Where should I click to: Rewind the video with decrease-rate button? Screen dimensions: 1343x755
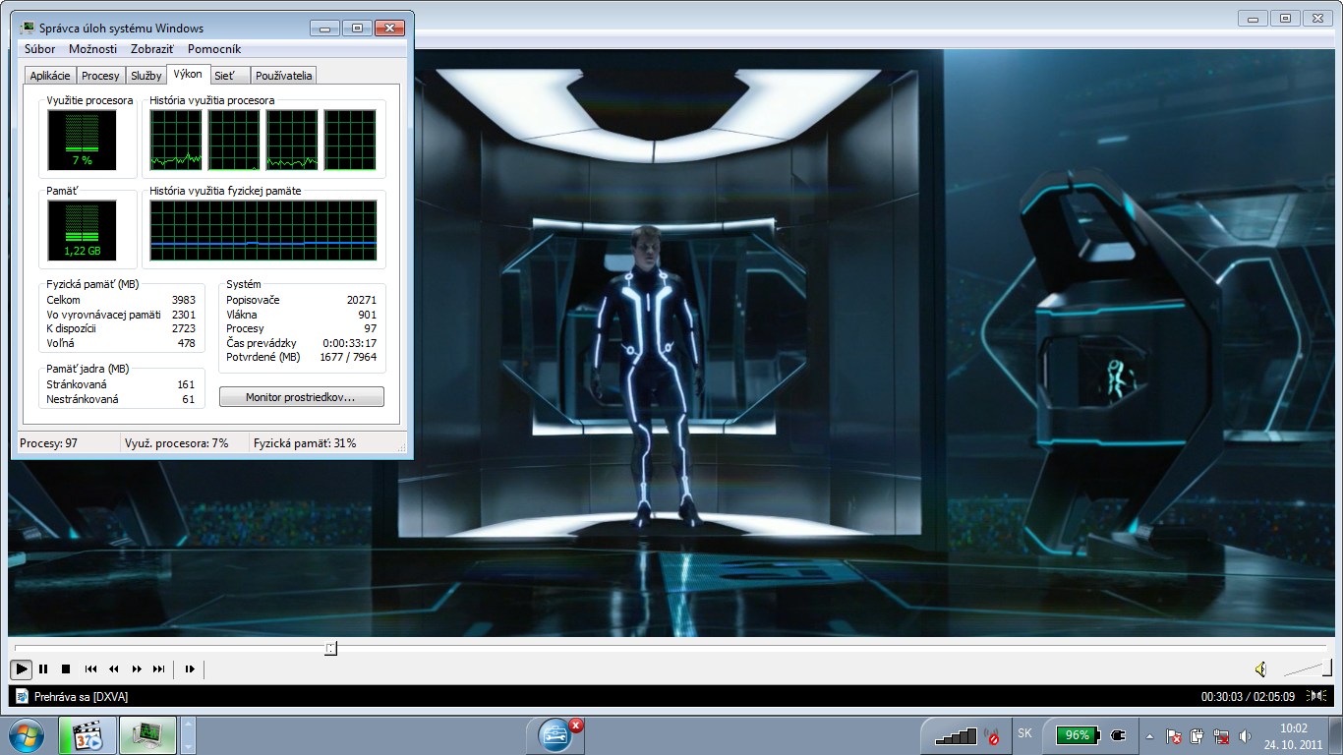(x=114, y=669)
